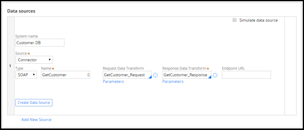Focus the System name field with Customer DB

click(x=40, y=43)
